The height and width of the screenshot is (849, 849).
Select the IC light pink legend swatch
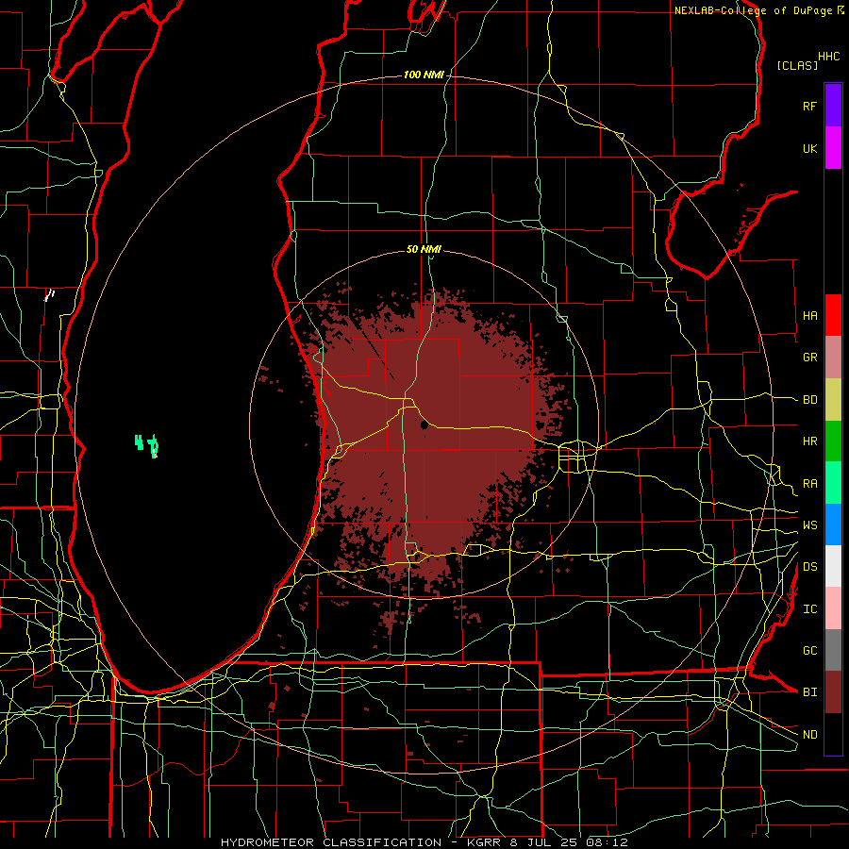coord(833,608)
